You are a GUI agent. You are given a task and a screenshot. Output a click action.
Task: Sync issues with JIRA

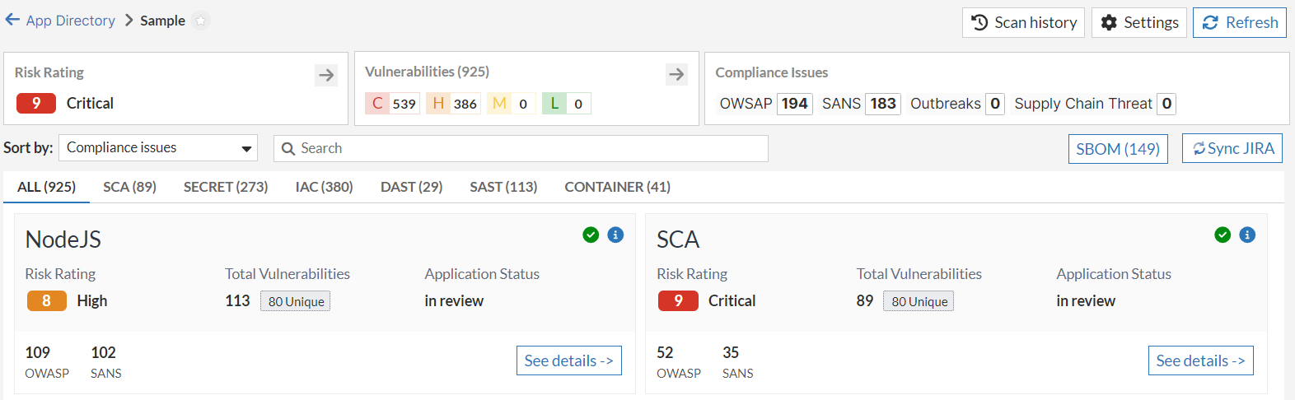(x=1232, y=148)
